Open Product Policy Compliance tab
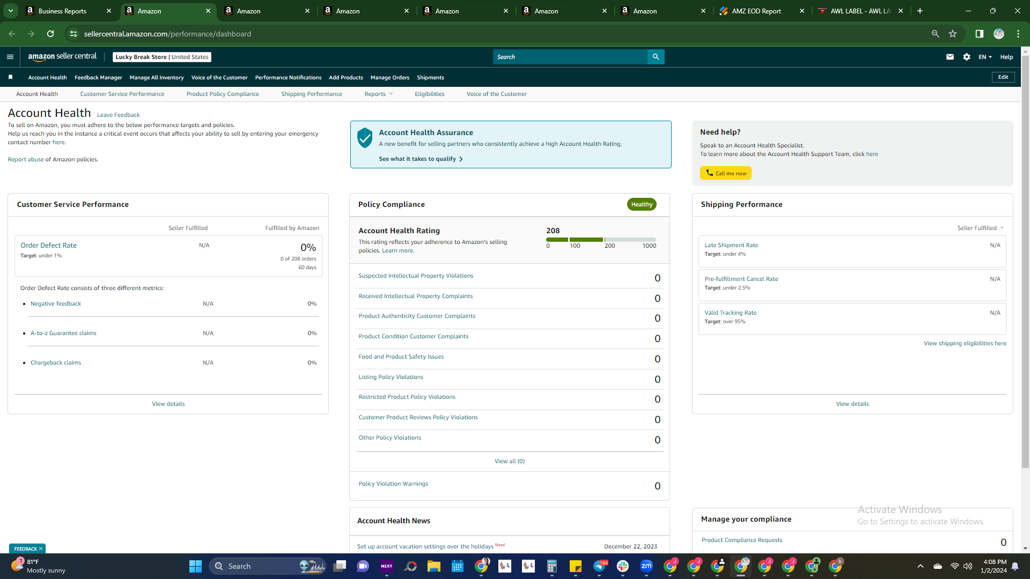 click(x=223, y=94)
